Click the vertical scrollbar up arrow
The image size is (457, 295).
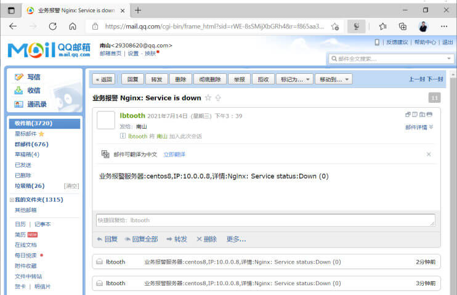coord(453,75)
